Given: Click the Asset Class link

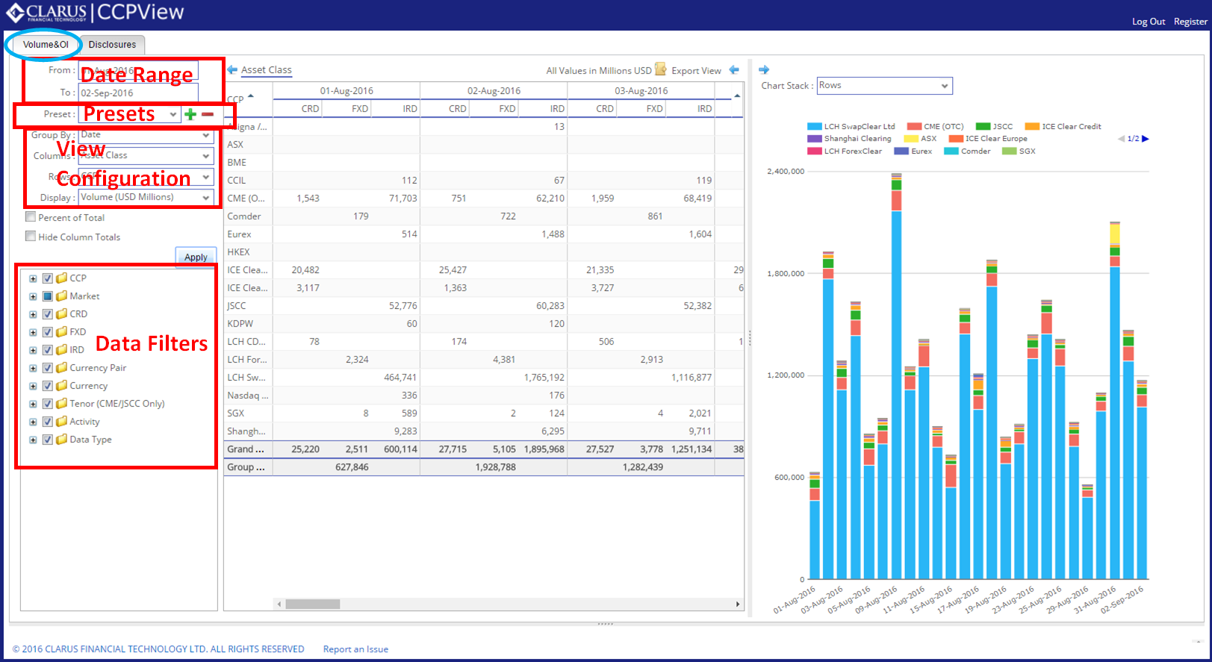Looking at the screenshot, I should pos(267,70).
